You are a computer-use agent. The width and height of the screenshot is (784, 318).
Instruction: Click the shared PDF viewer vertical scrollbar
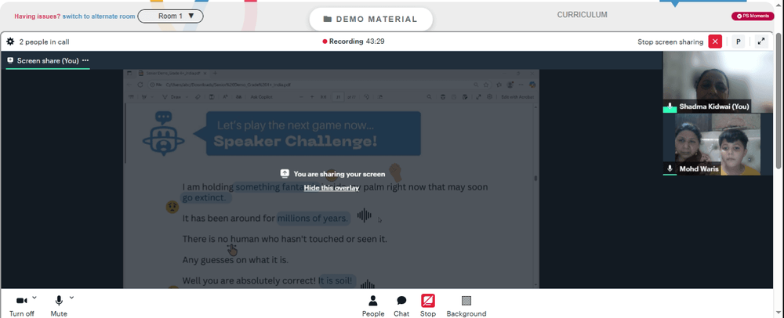pyautogui.click(x=536, y=179)
